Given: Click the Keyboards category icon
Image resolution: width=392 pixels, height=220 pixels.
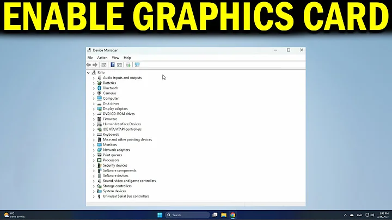Looking at the screenshot, I should pyautogui.click(x=99, y=135).
